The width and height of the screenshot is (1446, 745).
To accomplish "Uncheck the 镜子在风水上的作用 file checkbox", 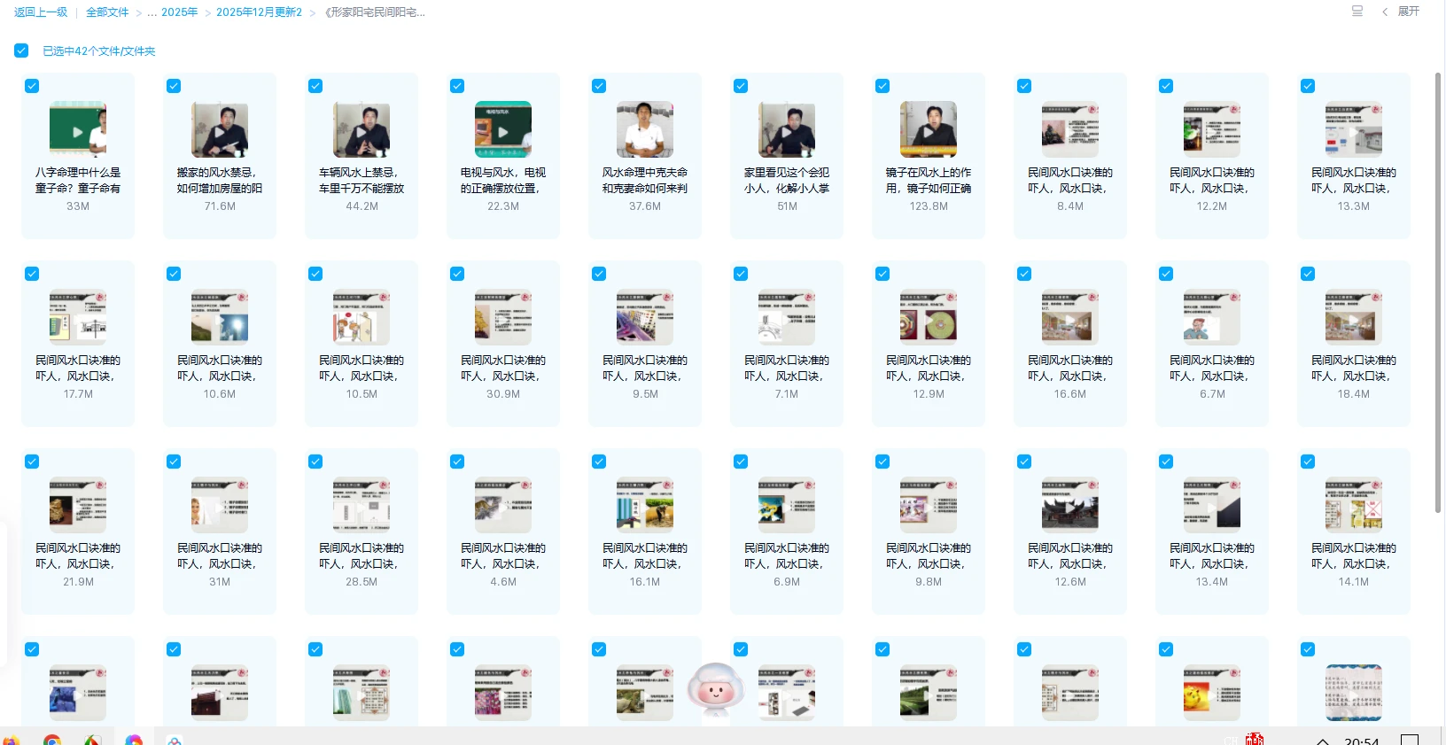I will click(x=882, y=86).
